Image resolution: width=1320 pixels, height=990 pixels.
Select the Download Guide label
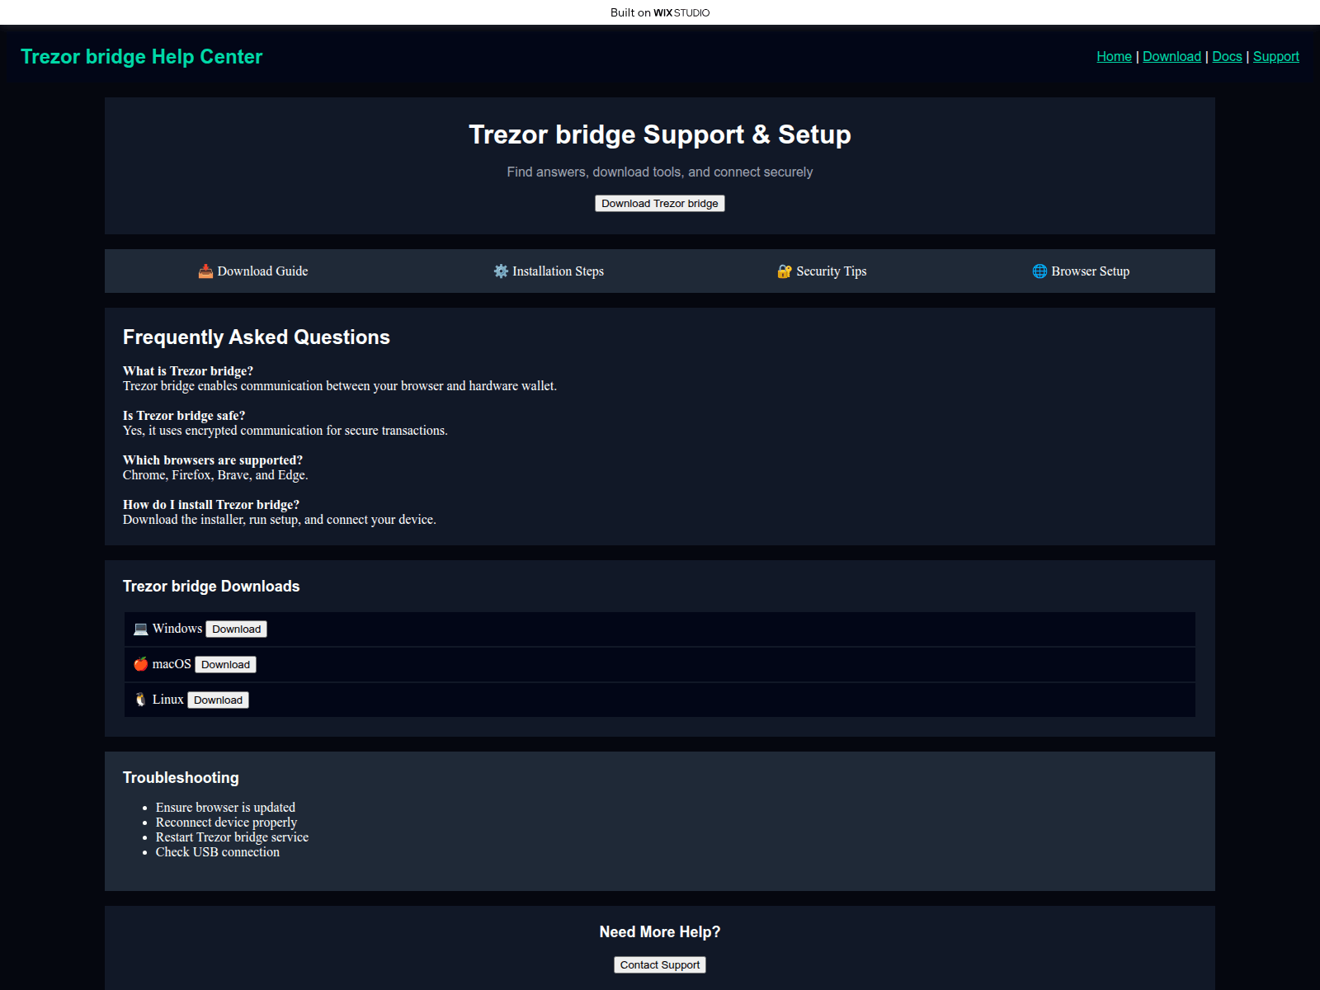point(262,271)
